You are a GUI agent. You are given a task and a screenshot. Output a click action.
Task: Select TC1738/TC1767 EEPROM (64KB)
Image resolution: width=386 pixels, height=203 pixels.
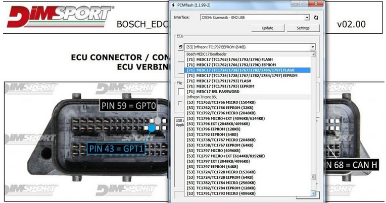(x=247, y=145)
